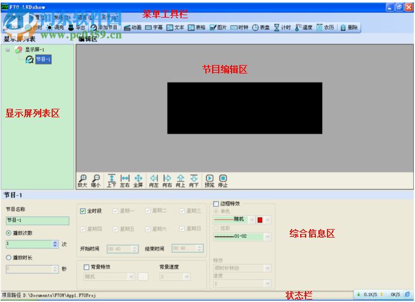415x302 pixels.
Task: Open the border 速度 dropdown
Action: pos(267,284)
